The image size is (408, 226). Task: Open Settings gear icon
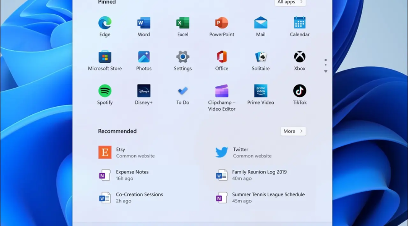click(x=183, y=57)
